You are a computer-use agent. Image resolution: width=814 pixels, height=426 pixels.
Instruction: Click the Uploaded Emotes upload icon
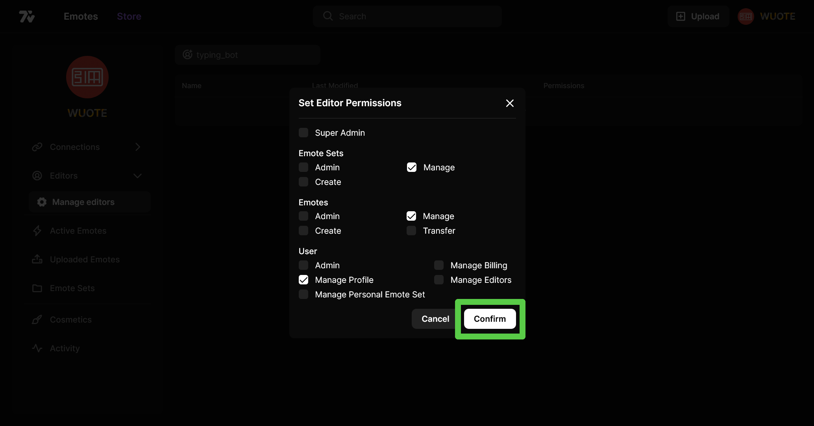(37, 260)
